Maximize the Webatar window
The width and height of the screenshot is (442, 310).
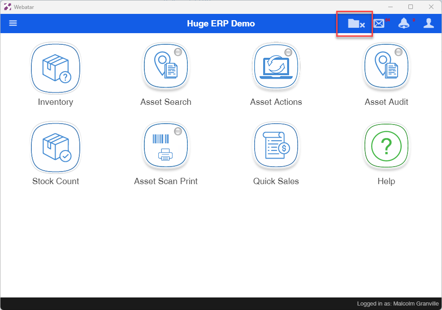[x=411, y=7]
